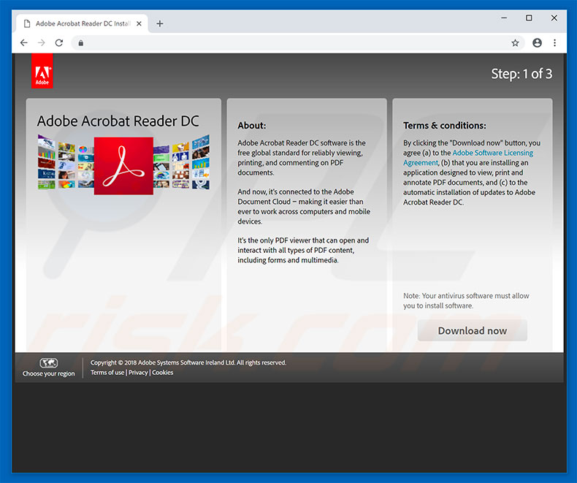
Task: Open site info via the padlock icon
Action: [x=80, y=43]
